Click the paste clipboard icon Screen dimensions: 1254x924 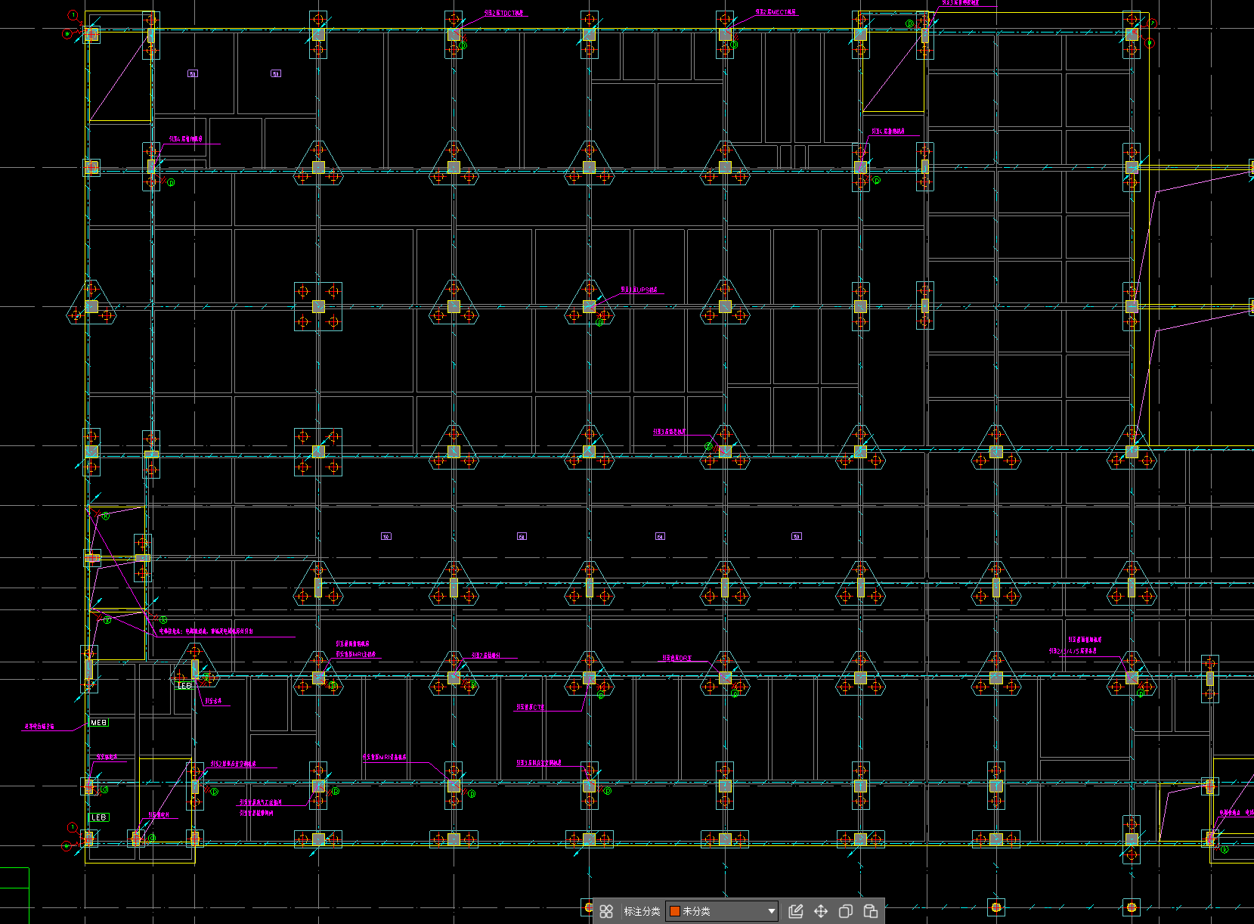tap(871, 911)
